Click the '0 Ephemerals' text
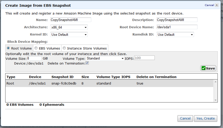This screenshot has width=223, height=128. coord(52,105)
